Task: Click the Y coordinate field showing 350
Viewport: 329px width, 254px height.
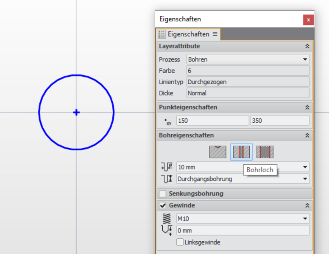Action: coord(280,121)
